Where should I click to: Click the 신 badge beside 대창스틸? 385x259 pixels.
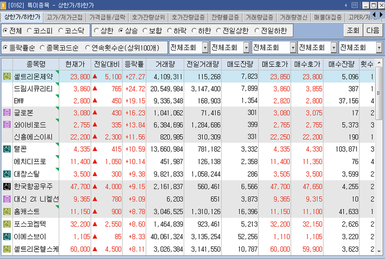point(7,174)
